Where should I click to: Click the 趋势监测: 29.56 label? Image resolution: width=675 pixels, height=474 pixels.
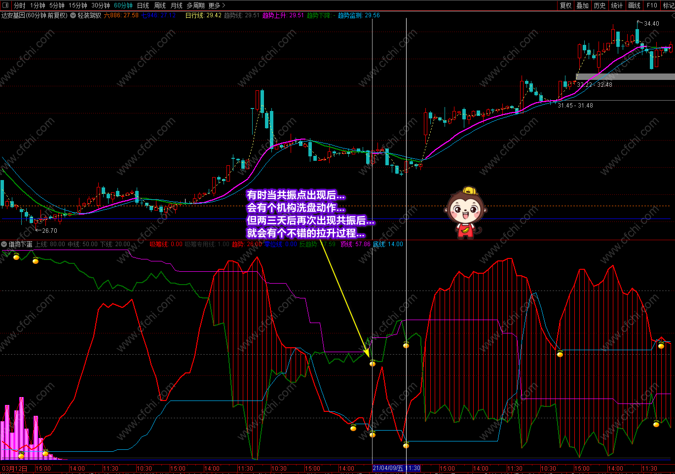pos(359,15)
